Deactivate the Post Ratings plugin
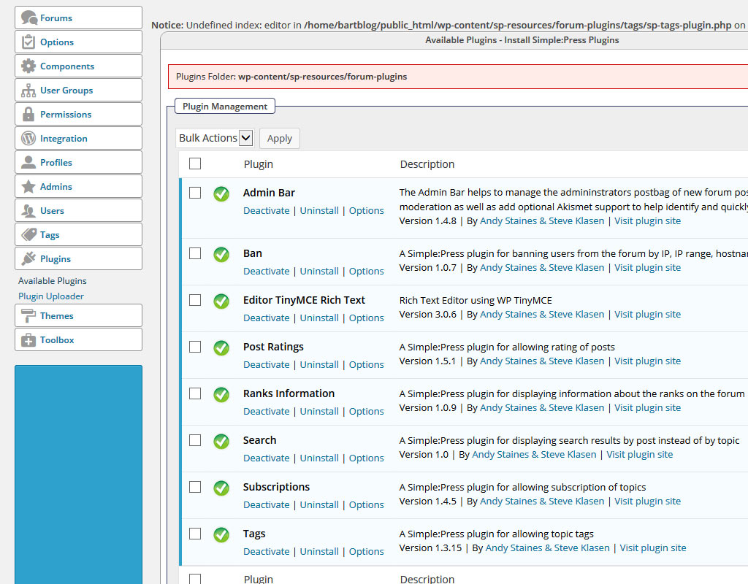The image size is (748, 584). click(266, 364)
